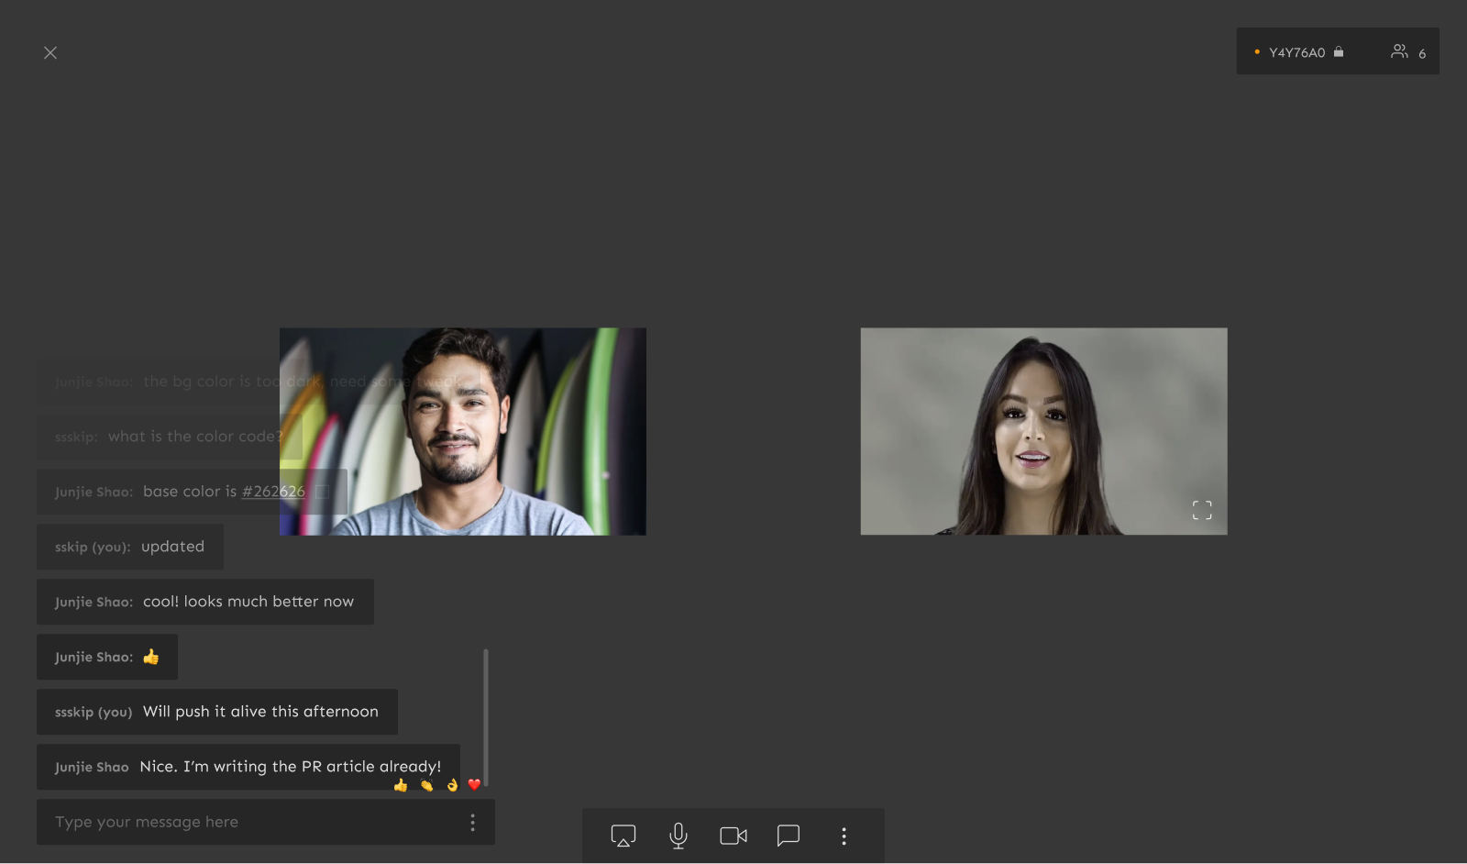Start screen sharing from the bottom toolbar
Viewport: 1467px width, 864px height.
[x=623, y=836]
